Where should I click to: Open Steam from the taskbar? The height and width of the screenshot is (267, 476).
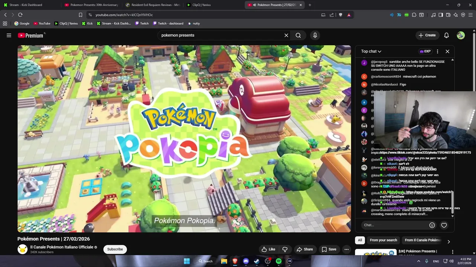[x=257, y=261]
